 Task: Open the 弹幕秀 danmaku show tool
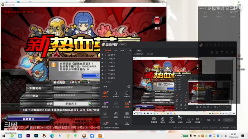pyautogui.click(x=116, y=115)
